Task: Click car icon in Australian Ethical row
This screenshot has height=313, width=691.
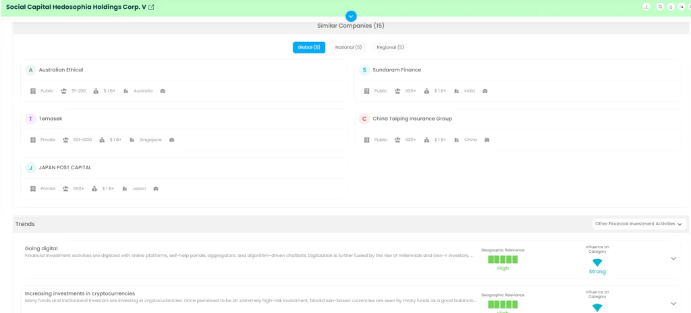Action: click(163, 91)
